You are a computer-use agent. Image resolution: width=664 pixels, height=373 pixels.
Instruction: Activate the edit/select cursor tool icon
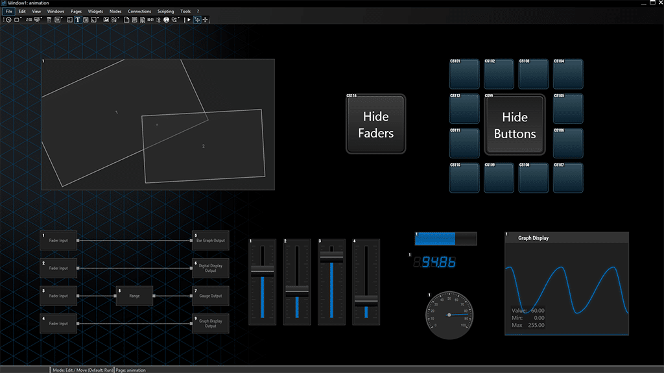197,20
